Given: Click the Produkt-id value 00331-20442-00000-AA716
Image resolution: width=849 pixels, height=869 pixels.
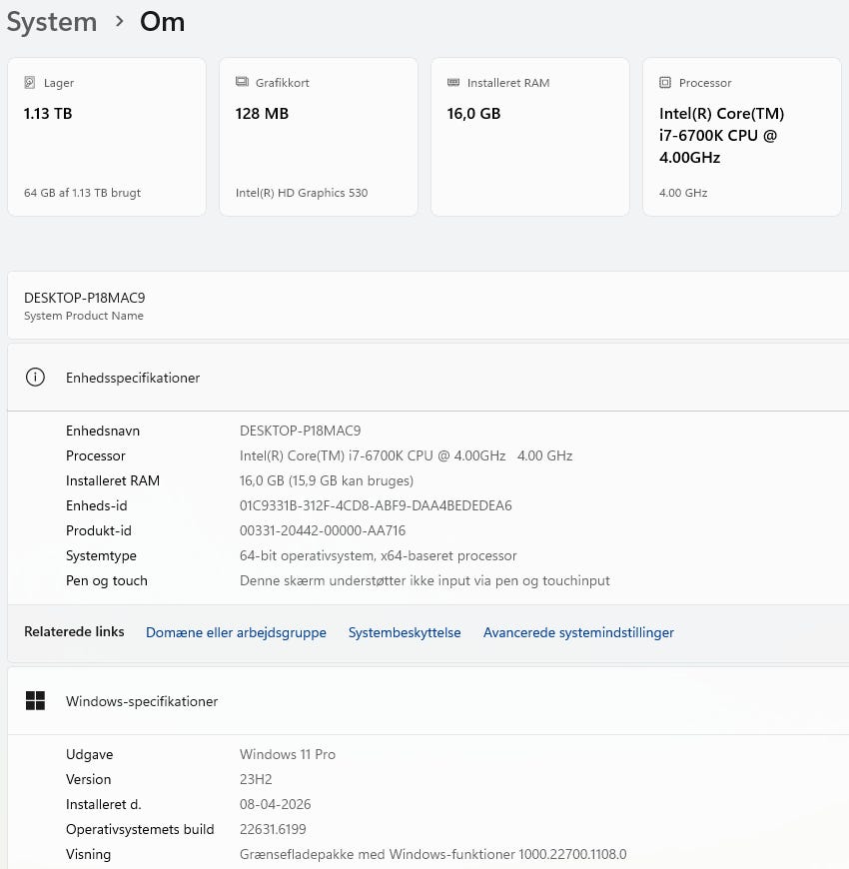Looking at the screenshot, I should pos(323,530).
